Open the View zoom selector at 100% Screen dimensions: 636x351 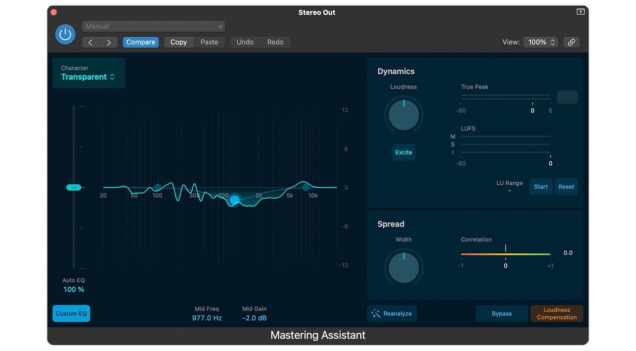tap(540, 42)
